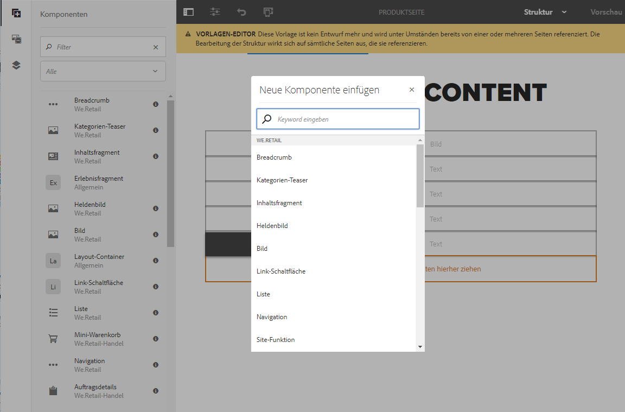This screenshot has height=412, width=625.
Task: Click the Vorschau preview button
Action: click(x=606, y=12)
